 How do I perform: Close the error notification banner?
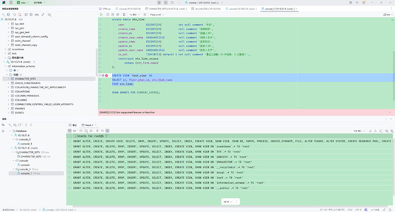(390, 113)
